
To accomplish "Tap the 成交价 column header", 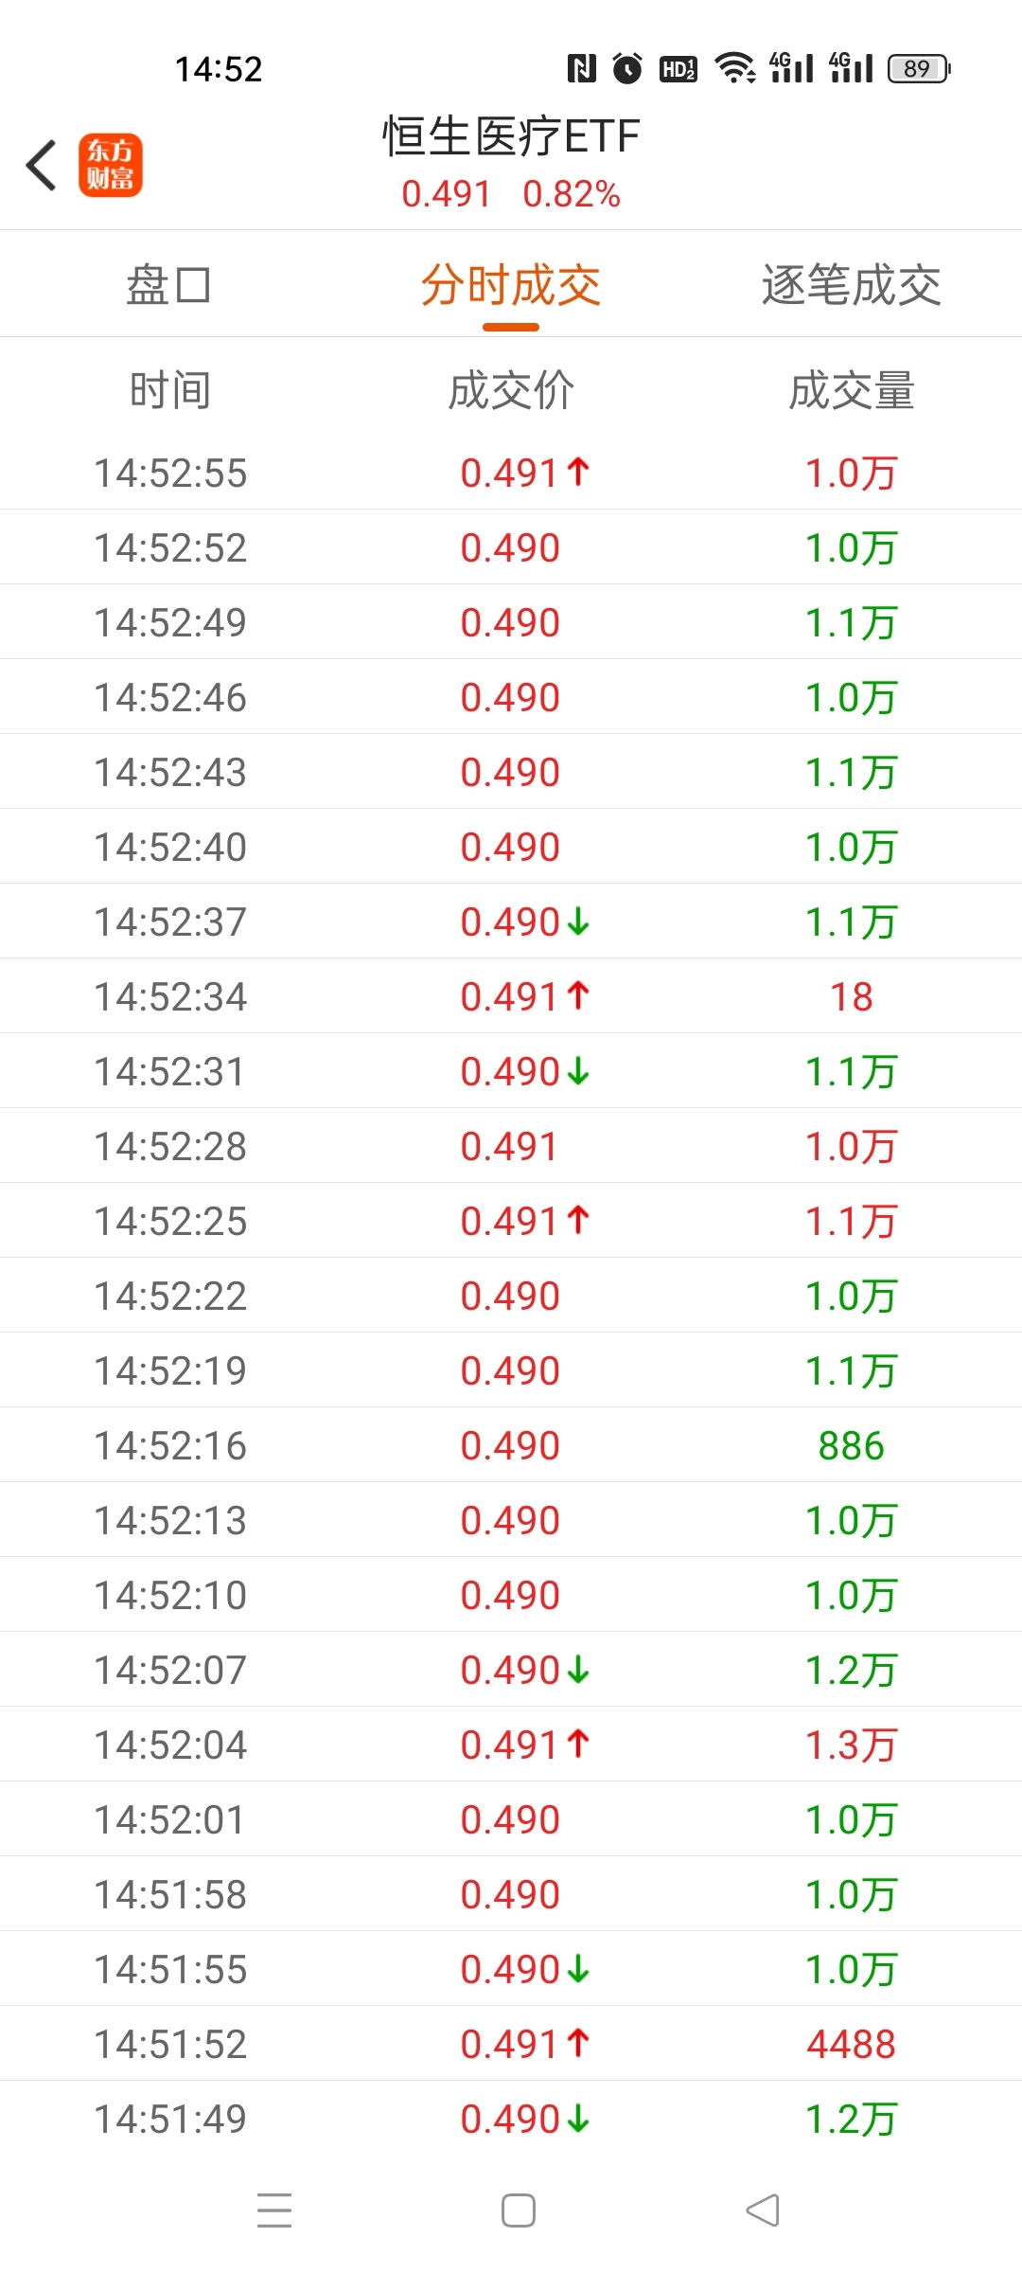I will (511, 390).
